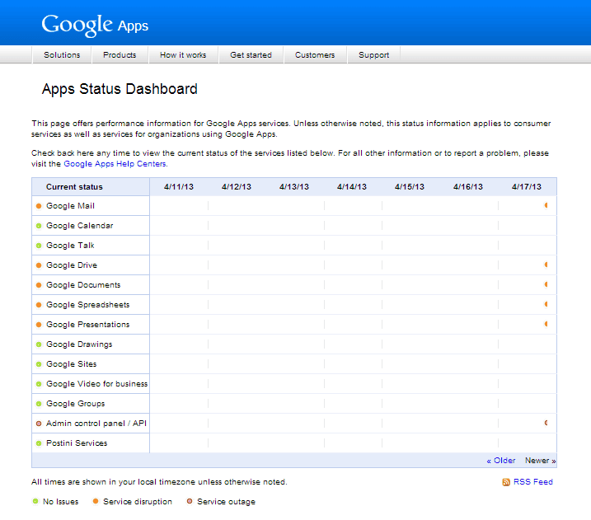The height and width of the screenshot is (520, 591).
Task: Click the Newer » link
Action: 540,461
